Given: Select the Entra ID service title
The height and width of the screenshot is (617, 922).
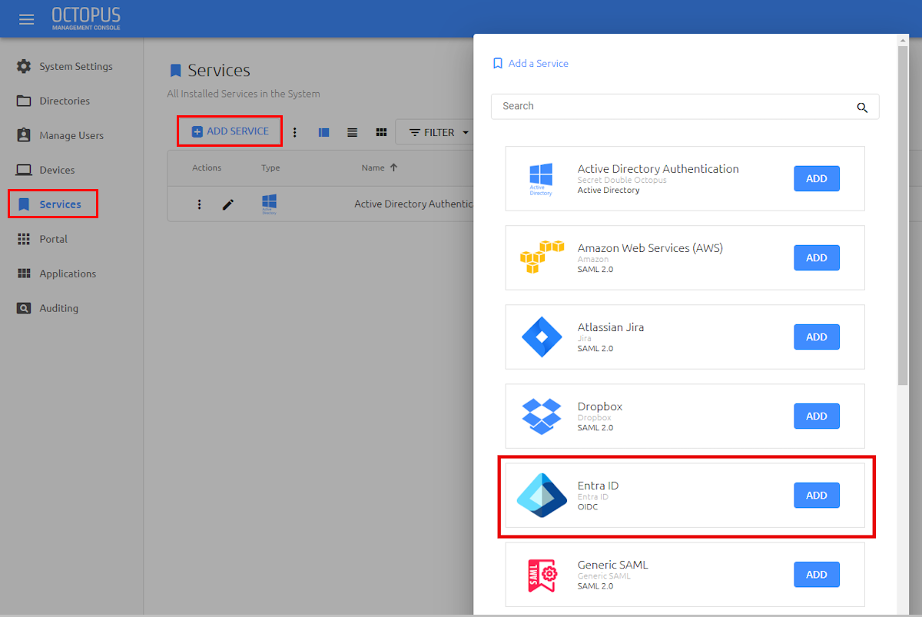Looking at the screenshot, I should [598, 486].
